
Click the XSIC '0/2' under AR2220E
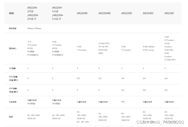(123, 90)
